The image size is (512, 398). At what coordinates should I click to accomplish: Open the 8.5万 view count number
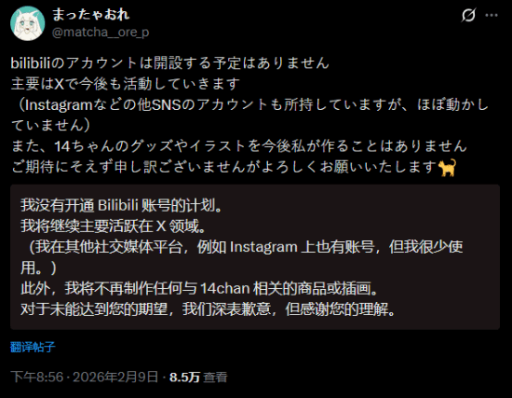tap(184, 377)
